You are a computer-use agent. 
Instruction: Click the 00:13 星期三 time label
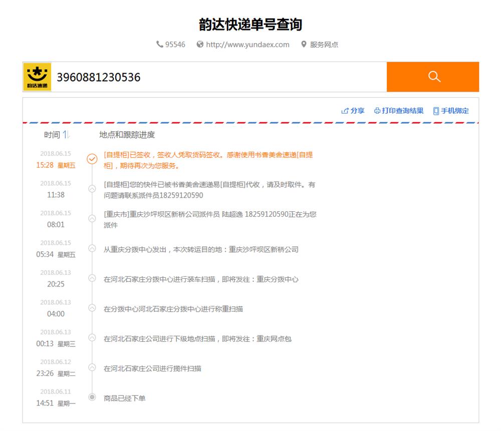click(x=56, y=343)
